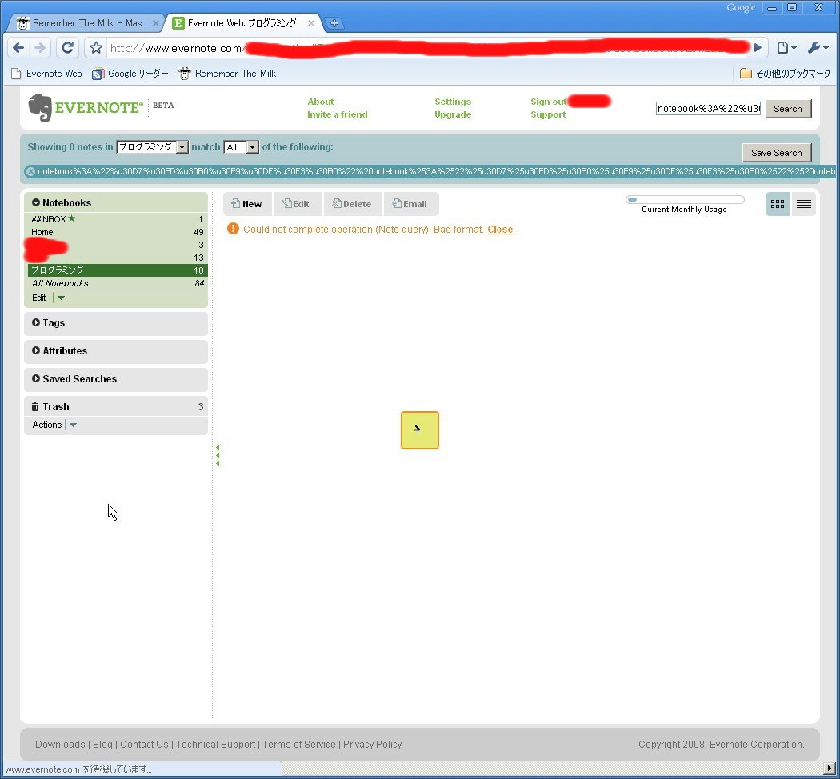
Task: Open the notebook selector dropdown
Action: point(152,146)
